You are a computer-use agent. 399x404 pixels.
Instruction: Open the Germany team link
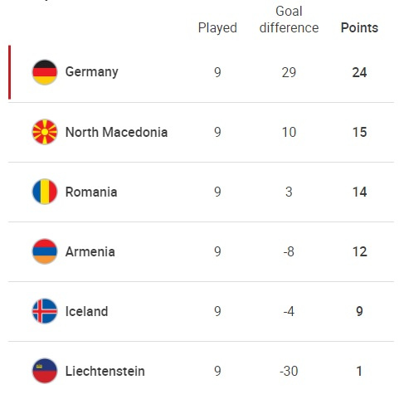pos(91,72)
